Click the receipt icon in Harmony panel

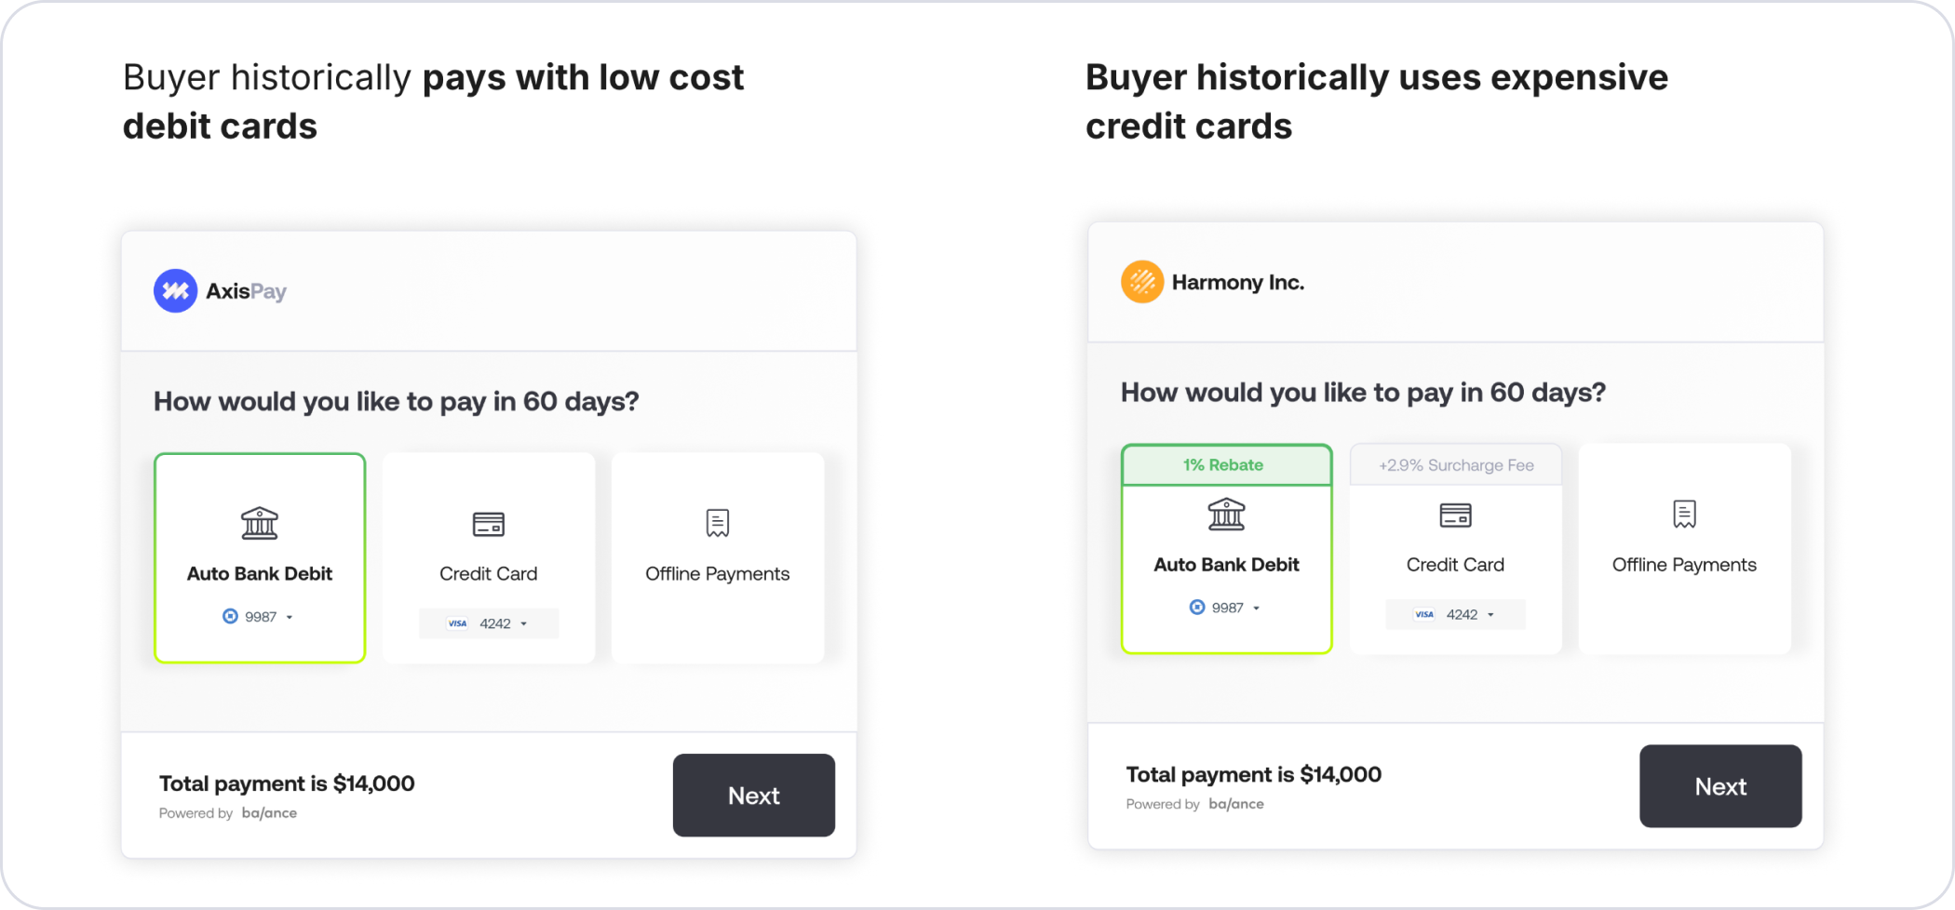pyautogui.click(x=1684, y=514)
